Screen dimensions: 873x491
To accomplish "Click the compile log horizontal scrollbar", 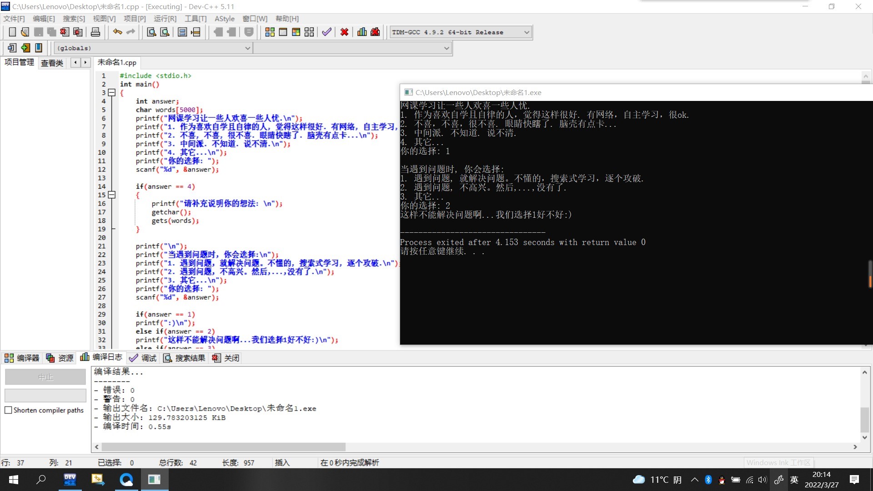I will click(223, 447).
